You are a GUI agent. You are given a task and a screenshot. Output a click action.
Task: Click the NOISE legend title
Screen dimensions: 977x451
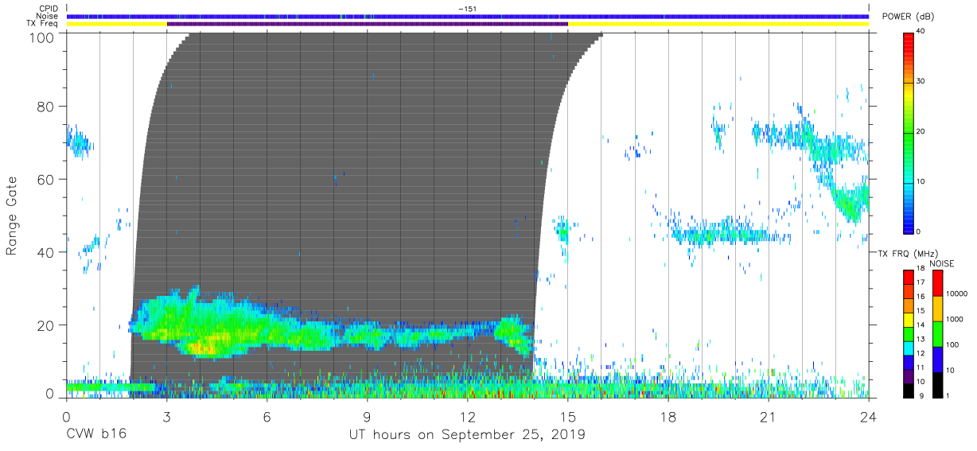(x=942, y=263)
